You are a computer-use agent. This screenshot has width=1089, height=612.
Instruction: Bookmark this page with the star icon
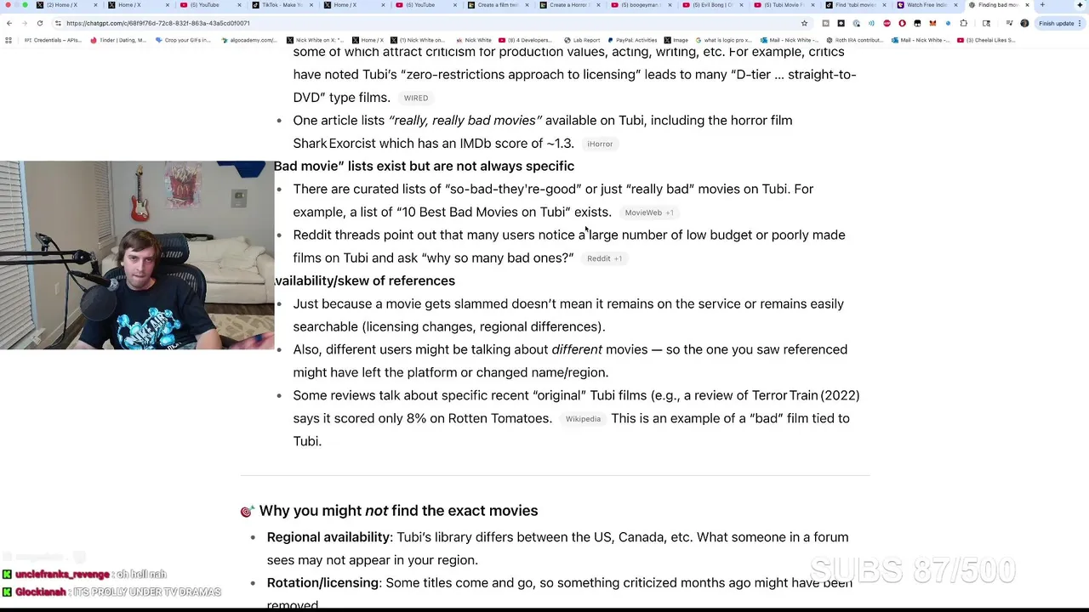click(804, 23)
